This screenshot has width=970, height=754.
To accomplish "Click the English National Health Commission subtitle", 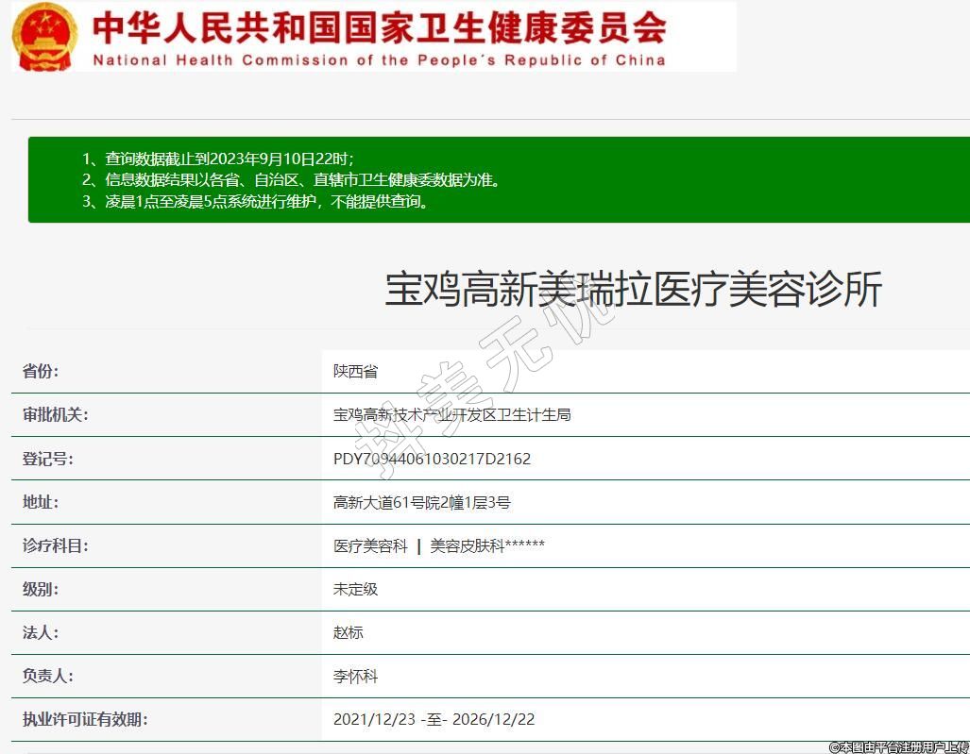I will pyautogui.click(x=379, y=60).
